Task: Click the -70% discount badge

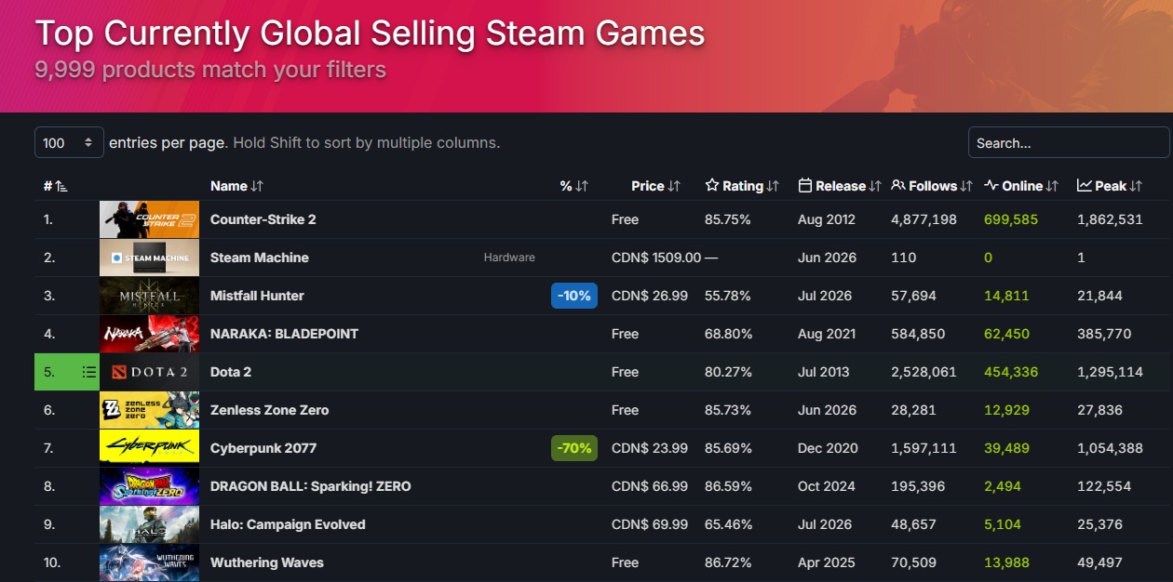Action: tap(574, 448)
